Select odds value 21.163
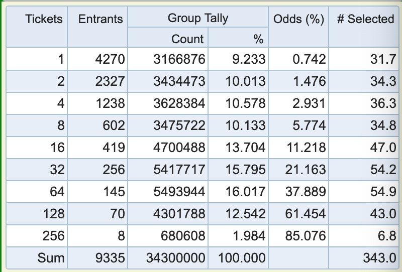 pos(306,170)
